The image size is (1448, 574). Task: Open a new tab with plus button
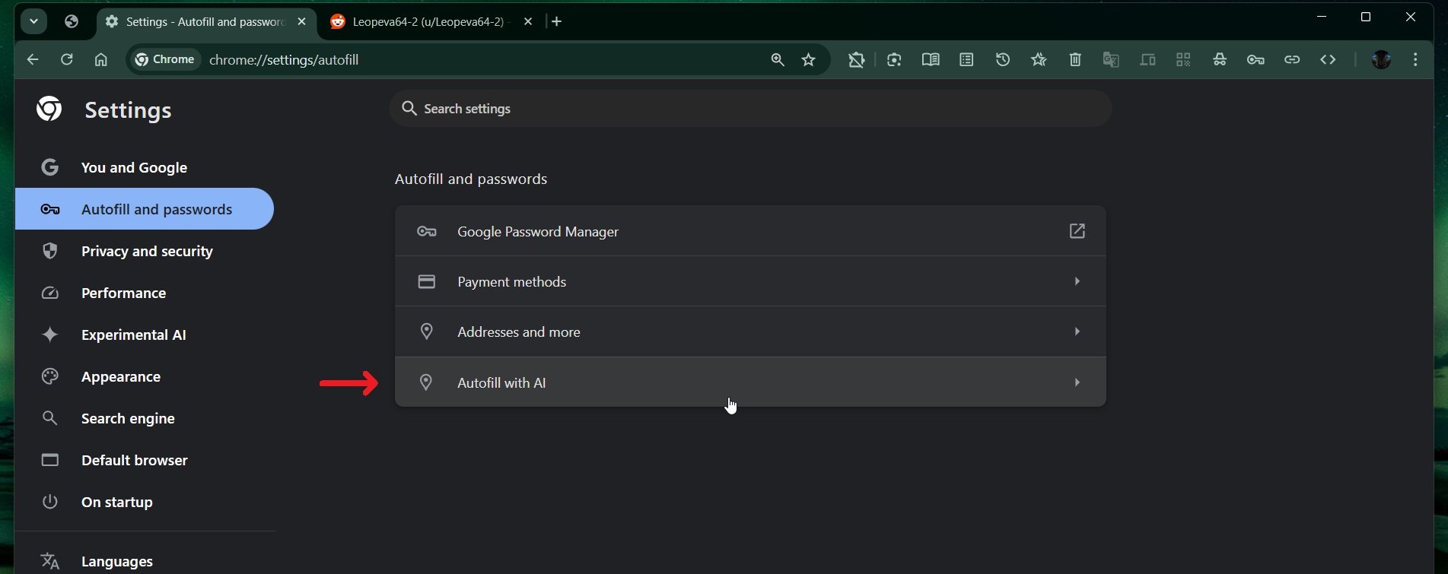click(557, 22)
